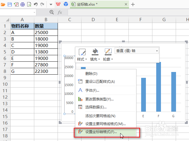Click the blue bar for category F
This screenshot has width=189, height=141.
tap(159, 87)
